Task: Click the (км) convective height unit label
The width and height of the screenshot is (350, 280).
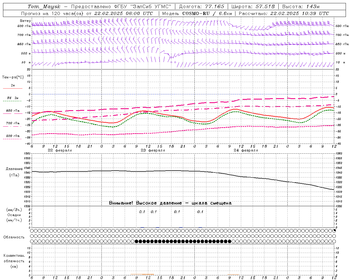Action: 14,266
